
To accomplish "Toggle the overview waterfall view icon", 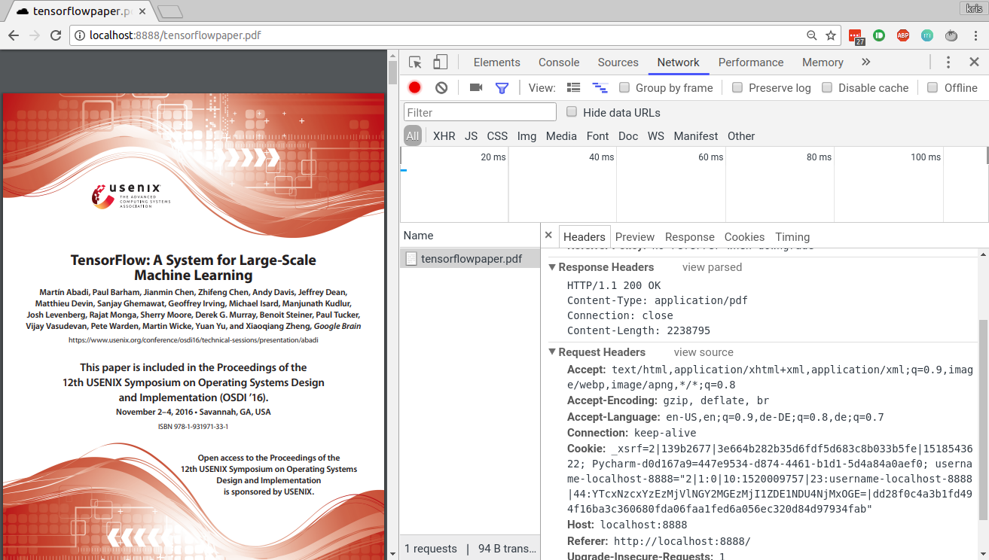I will click(600, 87).
